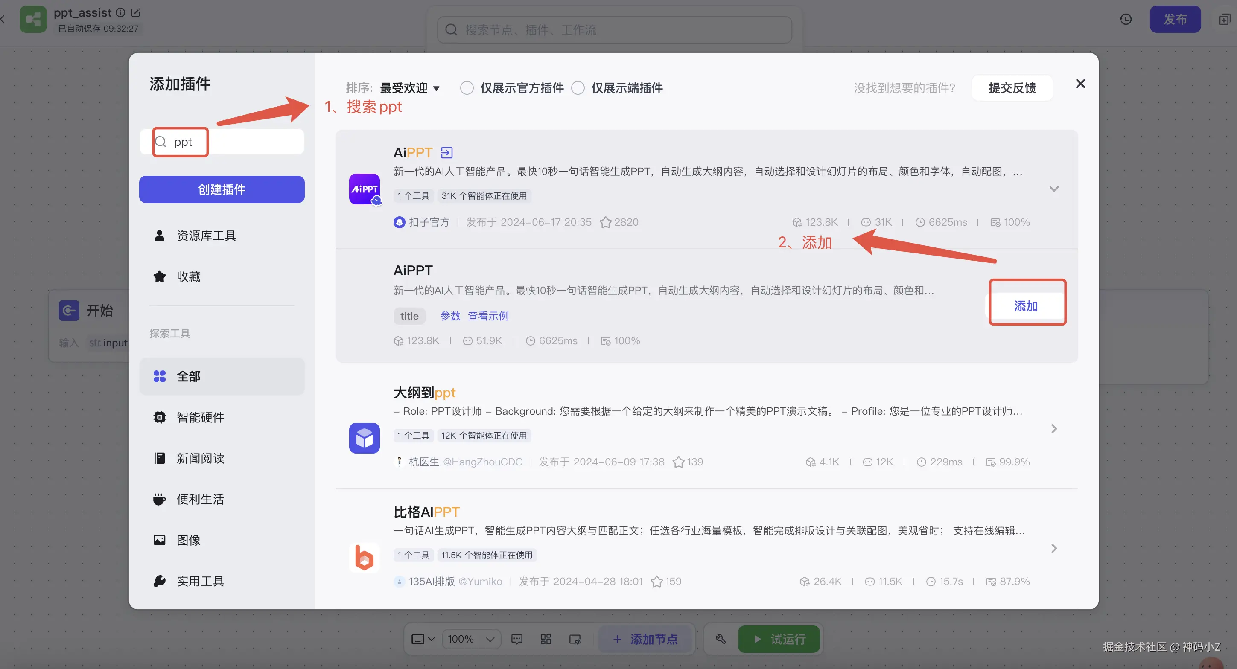
Task: Select 资源库工具 in the sidebar
Action: pyautogui.click(x=206, y=236)
